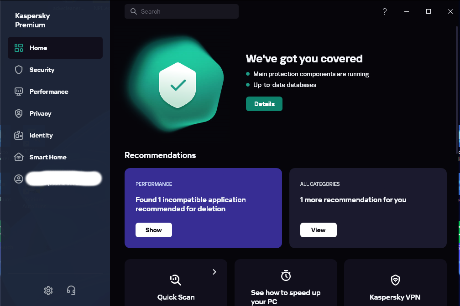Expand Quick Scan options chevron
Image resolution: width=460 pixels, height=306 pixels.
pyautogui.click(x=214, y=272)
